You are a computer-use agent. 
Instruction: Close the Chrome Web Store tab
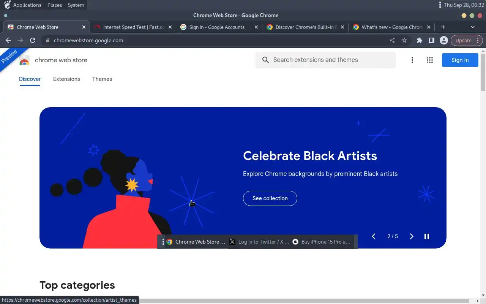coord(84,27)
